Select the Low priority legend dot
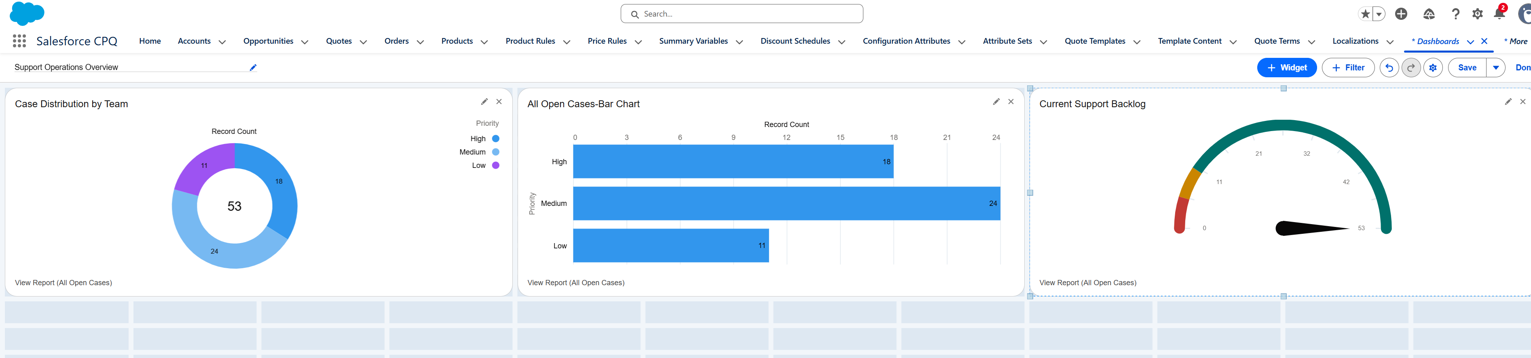1531x358 pixels. tap(496, 165)
